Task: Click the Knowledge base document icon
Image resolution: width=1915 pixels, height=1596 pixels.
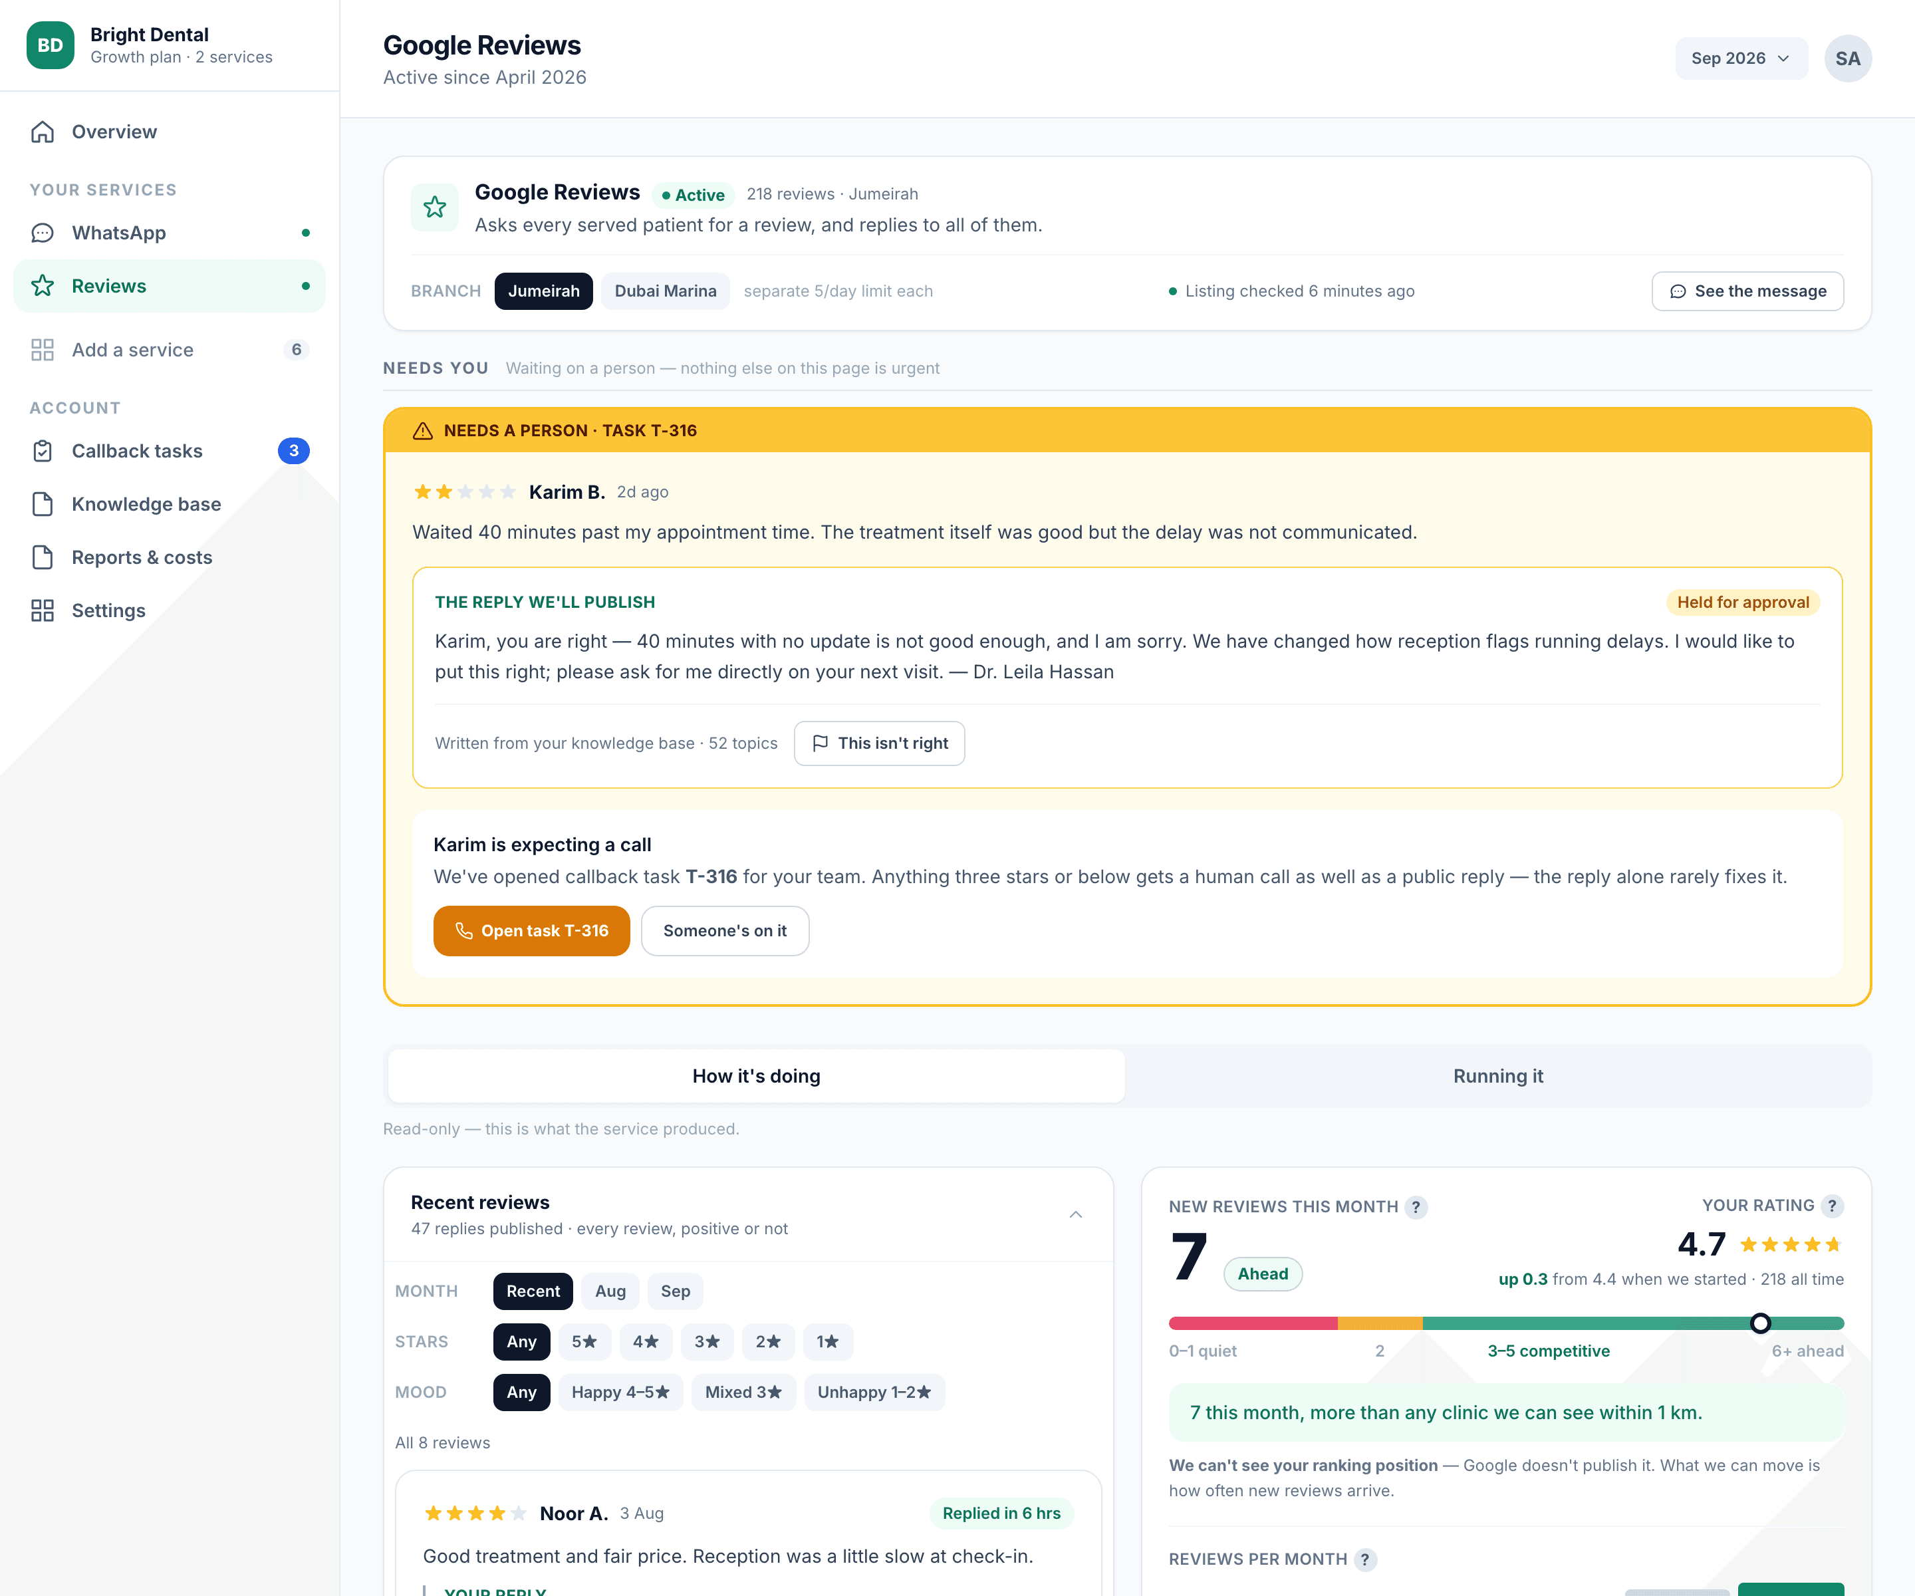Action: click(43, 504)
